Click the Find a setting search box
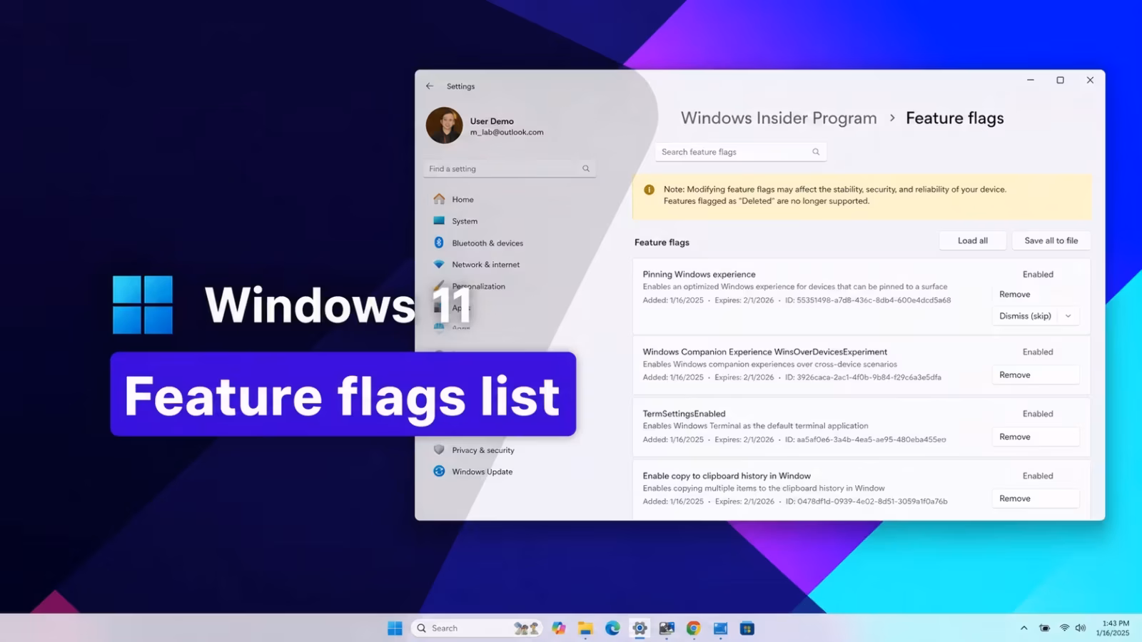1142x642 pixels. pos(510,169)
